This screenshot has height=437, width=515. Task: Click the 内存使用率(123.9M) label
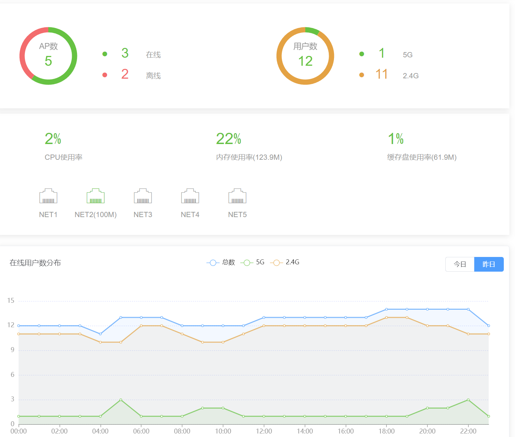pos(249,157)
